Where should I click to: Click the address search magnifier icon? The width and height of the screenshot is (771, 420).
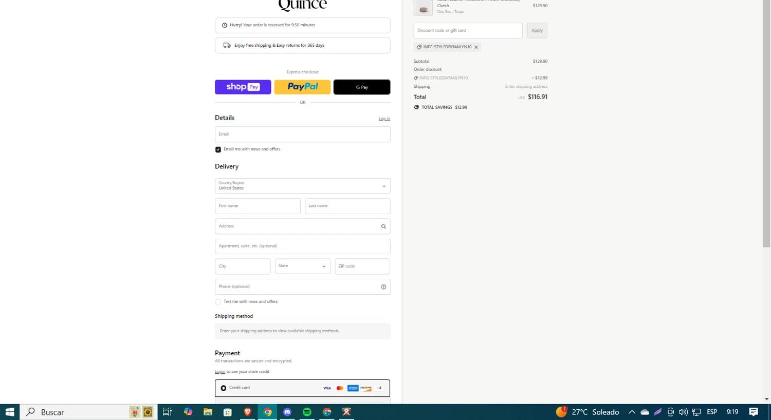click(383, 226)
